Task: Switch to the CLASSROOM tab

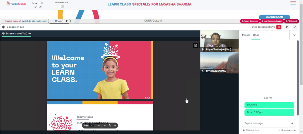Action: click(x=275, y=17)
